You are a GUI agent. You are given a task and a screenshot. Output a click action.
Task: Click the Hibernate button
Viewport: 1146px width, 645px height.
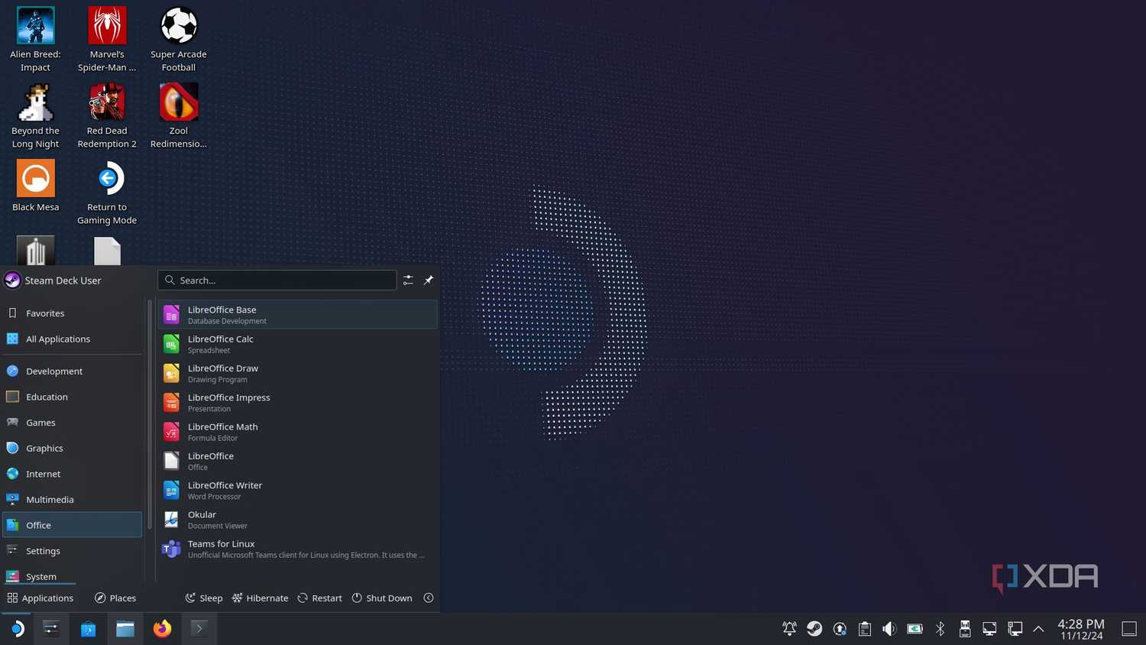coord(261,598)
